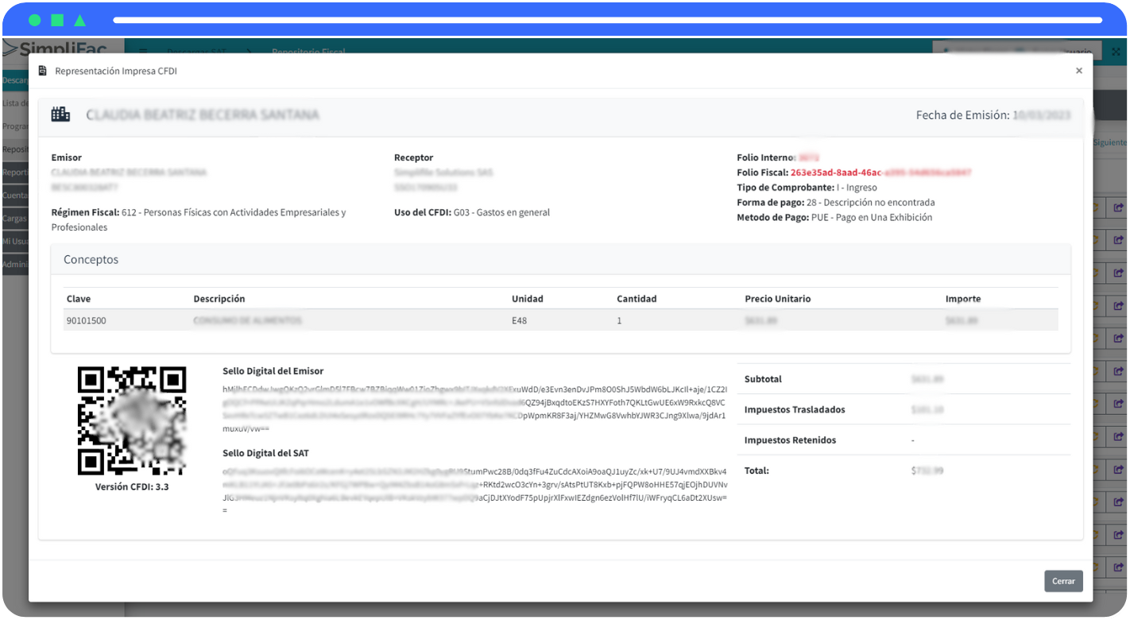The width and height of the screenshot is (1130, 620).
Task: Click the green square in the window frame
Action: tap(57, 21)
